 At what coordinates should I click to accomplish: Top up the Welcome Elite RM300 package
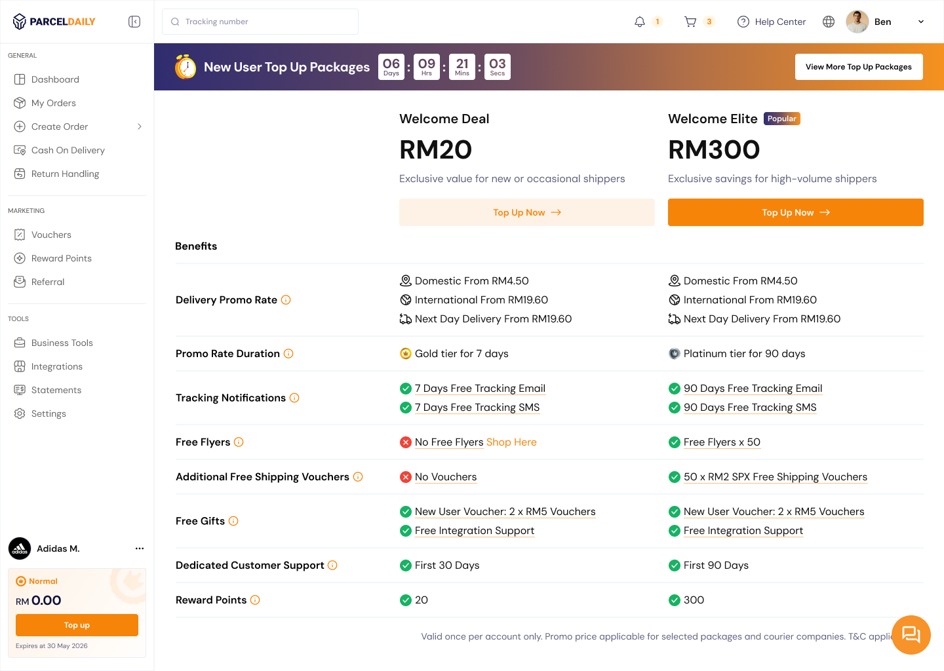coord(795,212)
